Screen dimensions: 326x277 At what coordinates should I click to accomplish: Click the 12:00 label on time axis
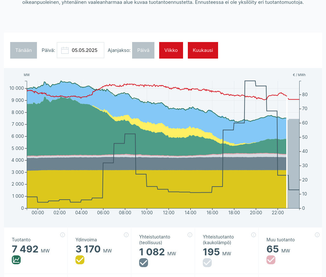point(168,213)
